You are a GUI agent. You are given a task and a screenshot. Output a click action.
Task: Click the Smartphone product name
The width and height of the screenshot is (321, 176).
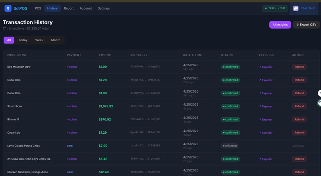[15, 106]
